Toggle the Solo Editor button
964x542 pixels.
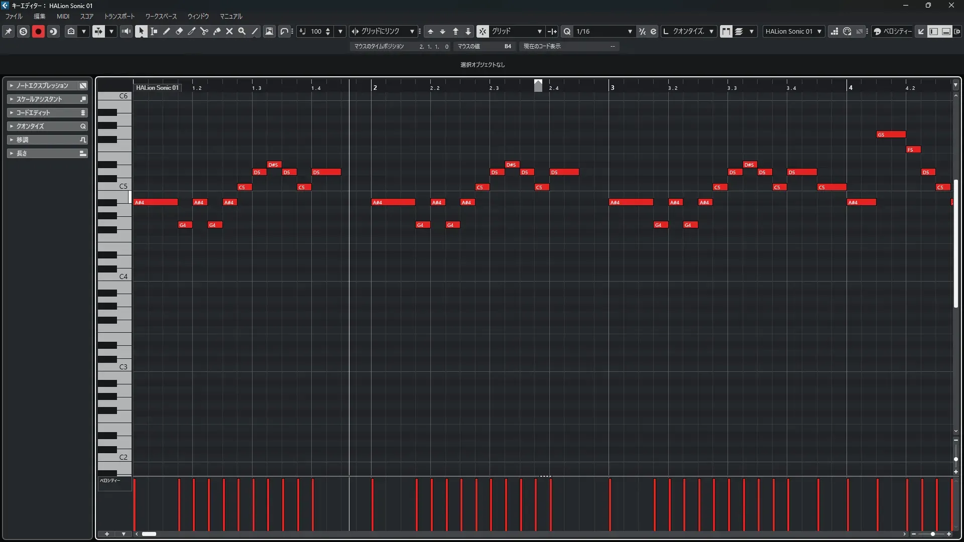click(x=23, y=31)
